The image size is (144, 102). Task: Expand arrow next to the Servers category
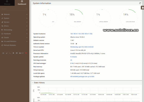tap(27, 22)
